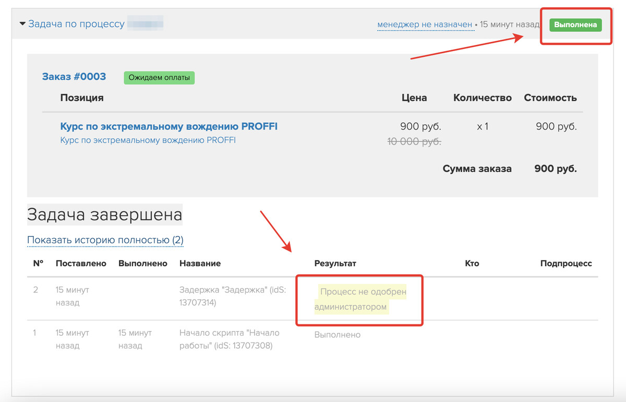Click the Кто column header
626x402 pixels.
pos(471,264)
